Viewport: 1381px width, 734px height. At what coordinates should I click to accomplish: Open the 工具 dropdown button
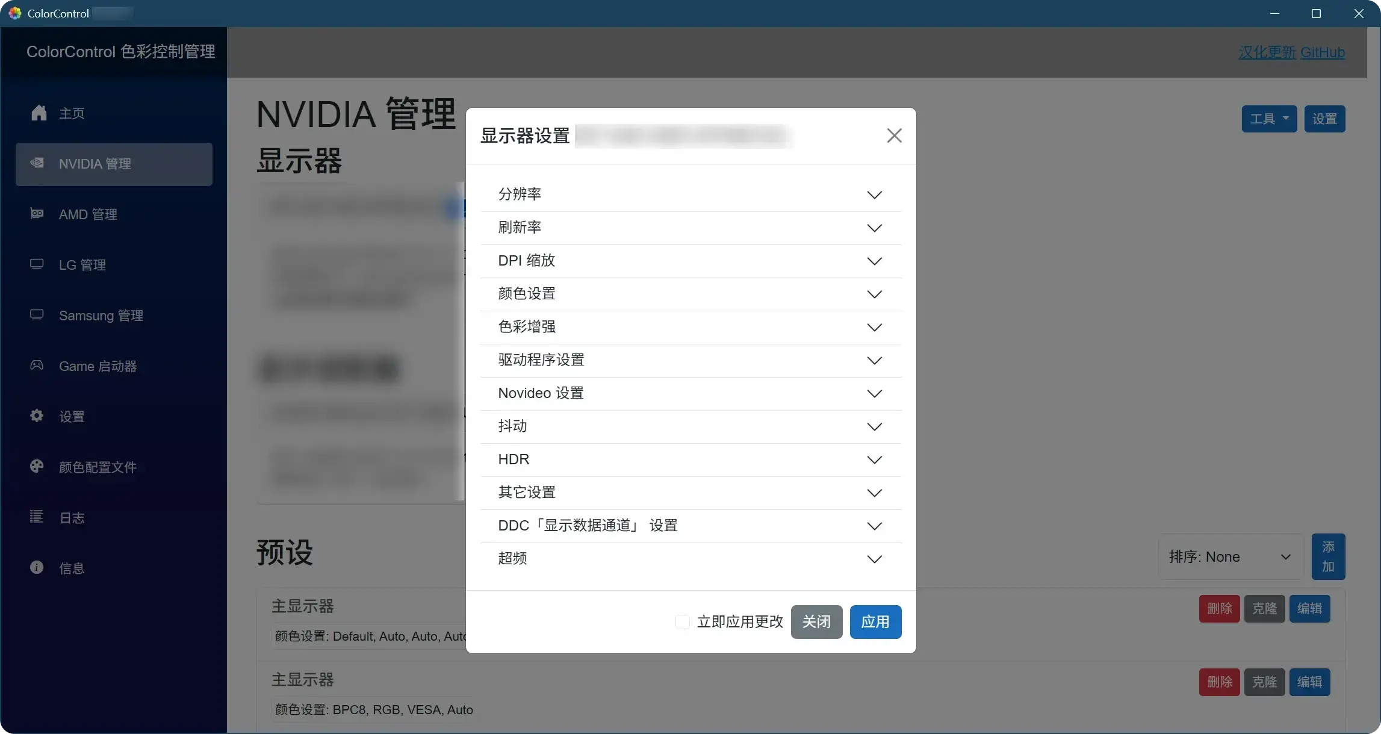coord(1268,119)
